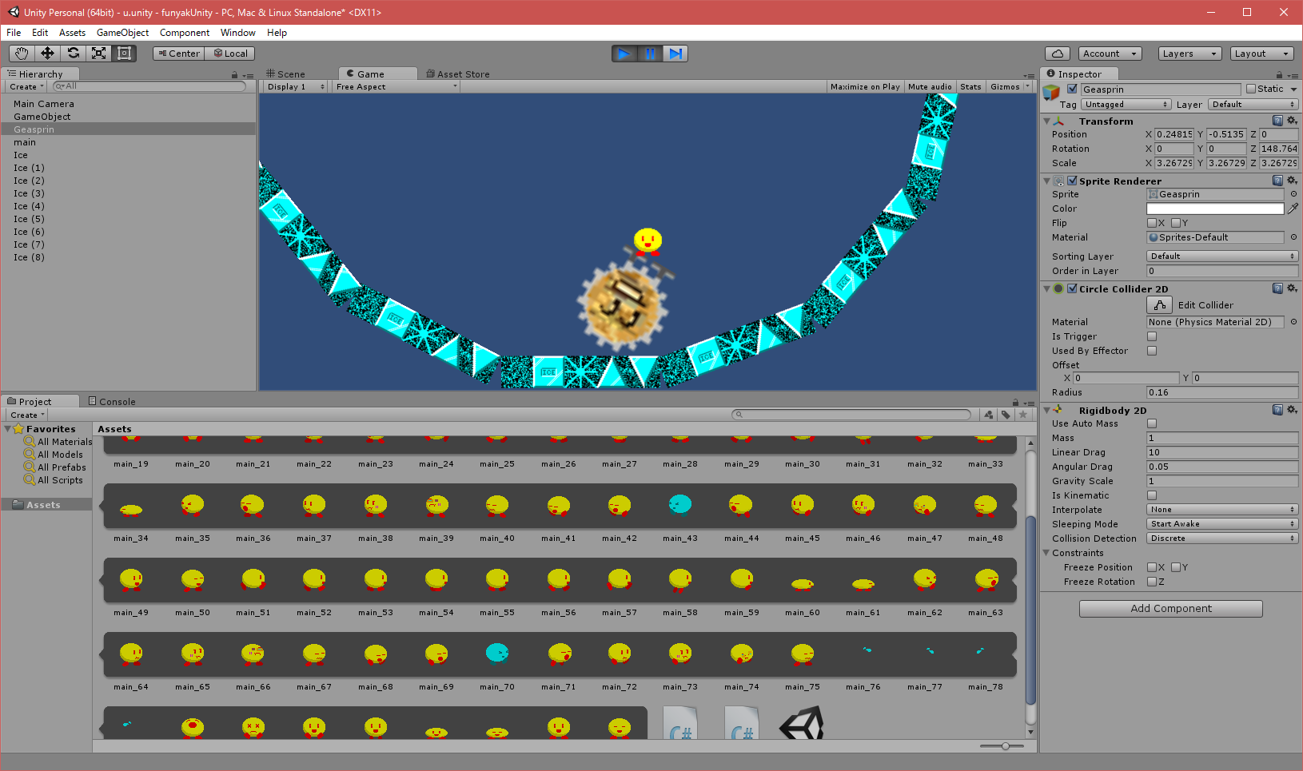Select the Scale tool
Screen dimensions: 1303x771
(98, 54)
